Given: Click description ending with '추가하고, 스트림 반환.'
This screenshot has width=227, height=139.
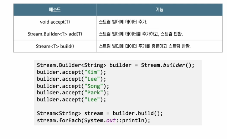Looking at the screenshot, I should (141, 34).
